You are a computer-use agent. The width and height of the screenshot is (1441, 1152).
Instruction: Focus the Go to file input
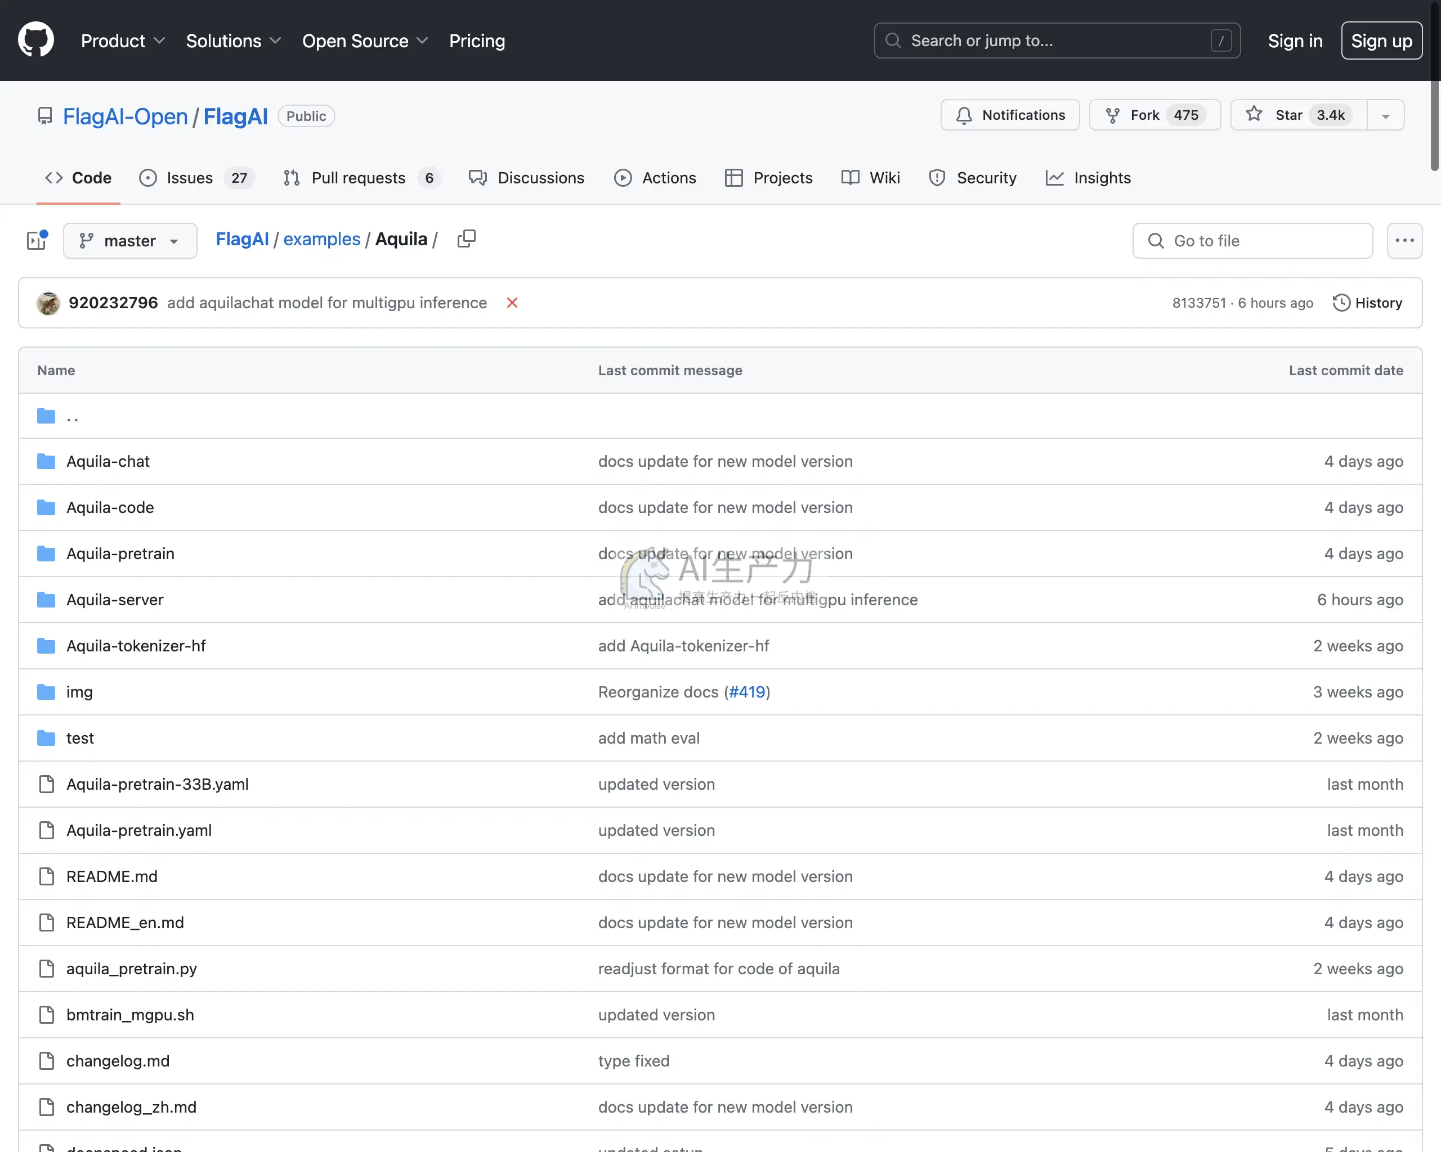1252,240
